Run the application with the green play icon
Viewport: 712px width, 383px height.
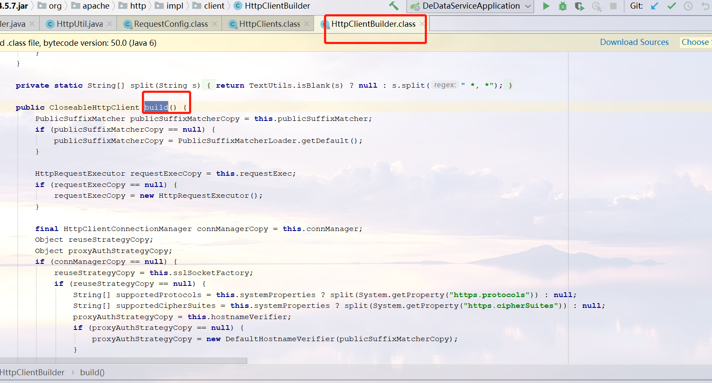[x=546, y=6]
